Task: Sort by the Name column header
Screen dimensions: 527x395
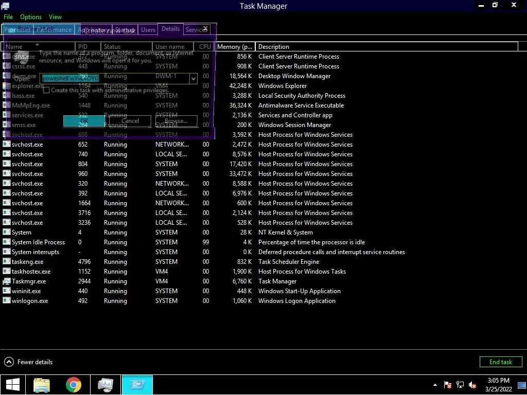Action: [x=38, y=47]
